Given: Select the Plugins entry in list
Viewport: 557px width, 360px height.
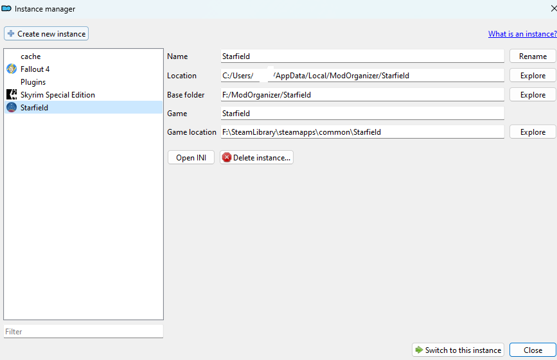Looking at the screenshot, I should tap(84, 81).
